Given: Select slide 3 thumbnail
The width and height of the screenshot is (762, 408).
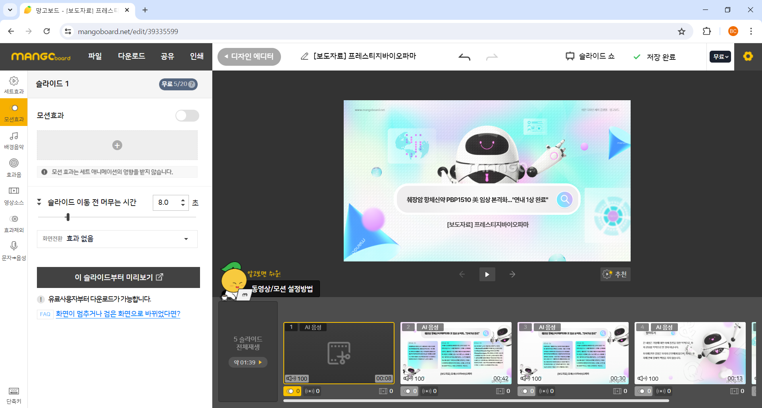Looking at the screenshot, I should [573, 353].
